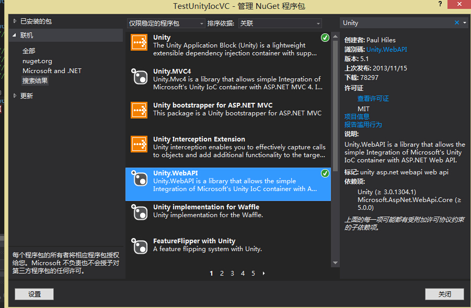Click the installed checkmark on the Unity package
Screen dimensions: 471x308
coord(325,38)
